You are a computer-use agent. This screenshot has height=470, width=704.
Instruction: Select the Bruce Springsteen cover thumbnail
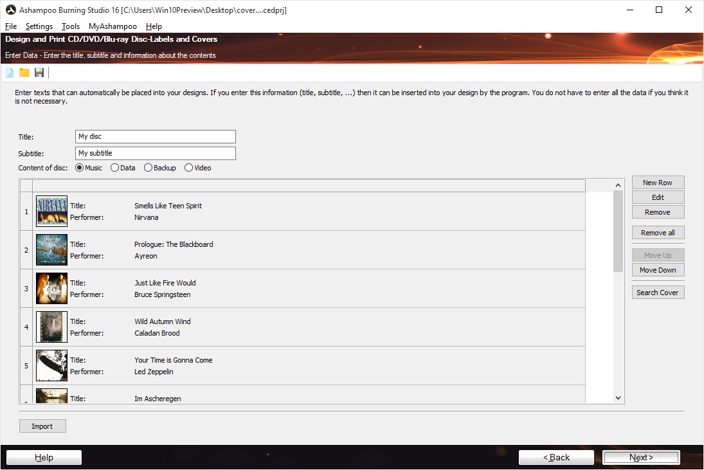tap(51, 289)
